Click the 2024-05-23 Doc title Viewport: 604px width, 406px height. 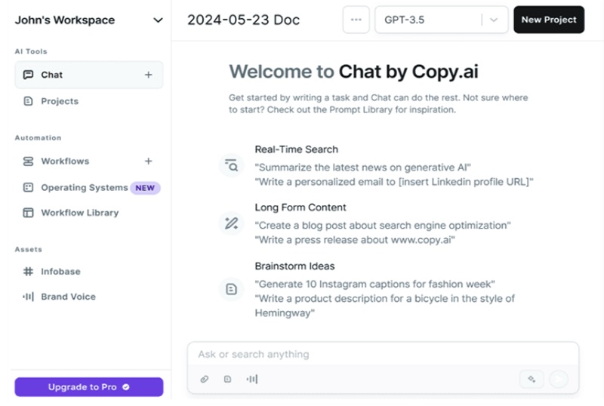(243, 20)
